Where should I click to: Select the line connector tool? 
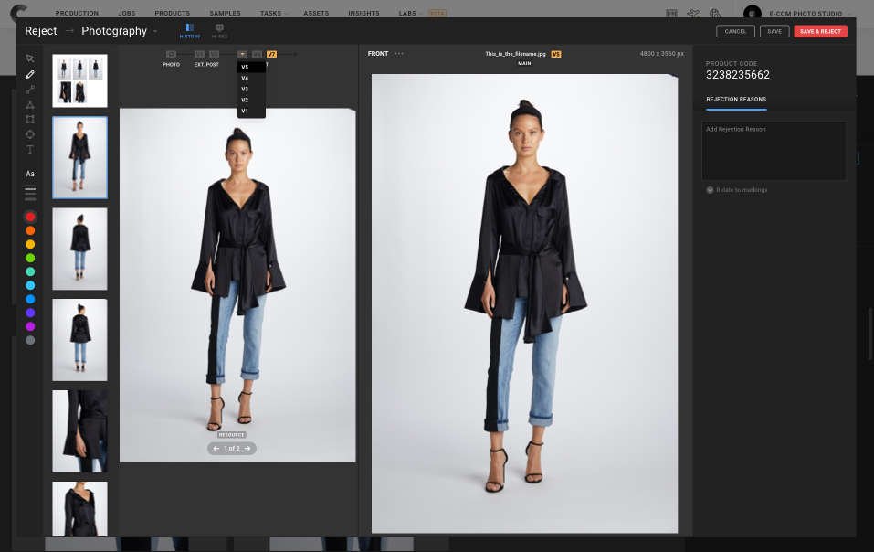click(x=30, y=90)
